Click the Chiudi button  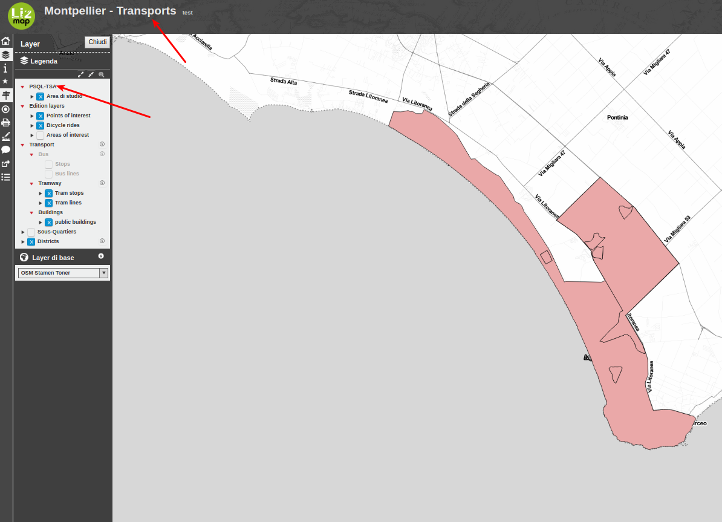pos(97,42)
